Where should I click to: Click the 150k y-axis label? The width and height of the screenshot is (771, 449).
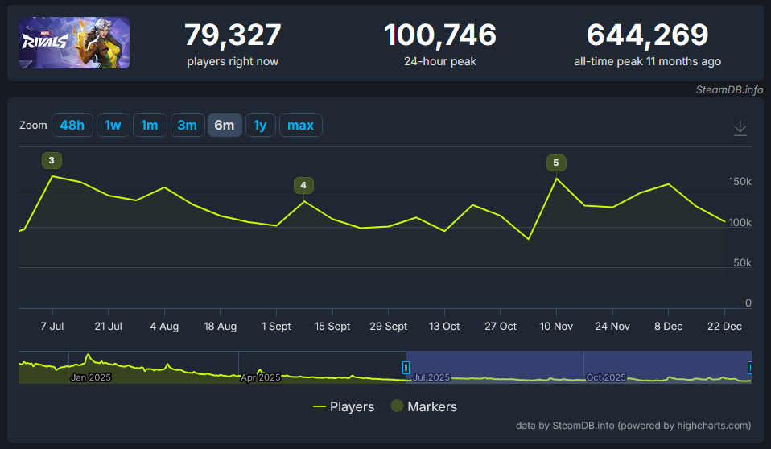coord(740,182)
